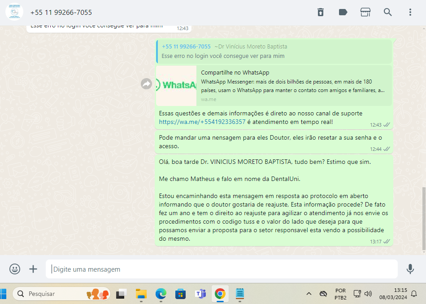
Task: Open the label tag icon
Action: pos(343,12)
